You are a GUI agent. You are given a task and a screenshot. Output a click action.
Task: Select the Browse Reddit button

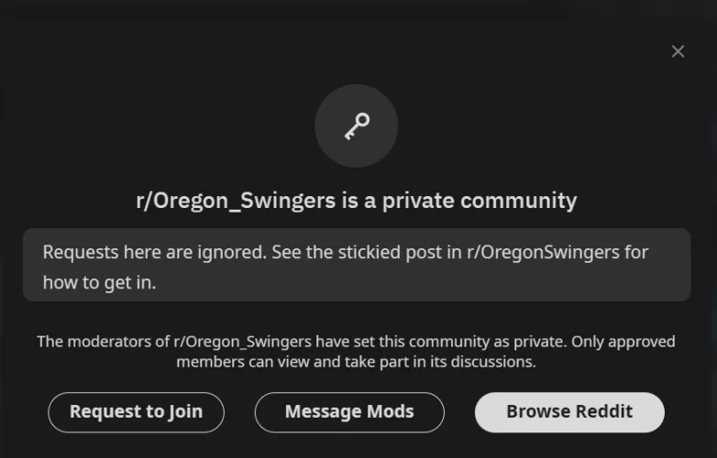coord(569,411)
